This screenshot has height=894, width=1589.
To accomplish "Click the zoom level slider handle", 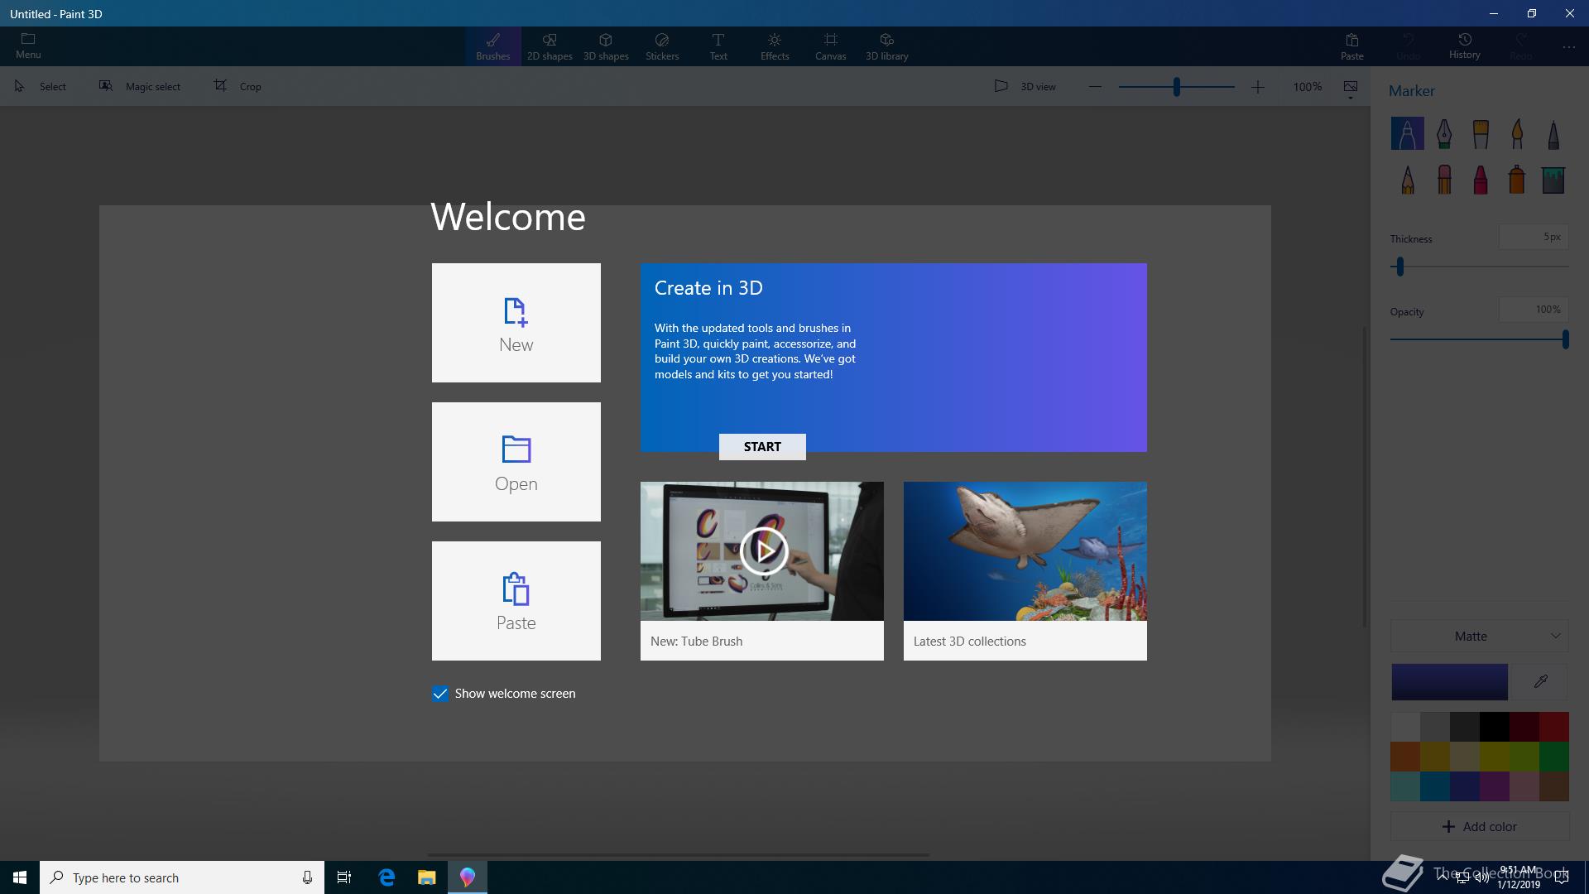I will tap(1176, 86).
